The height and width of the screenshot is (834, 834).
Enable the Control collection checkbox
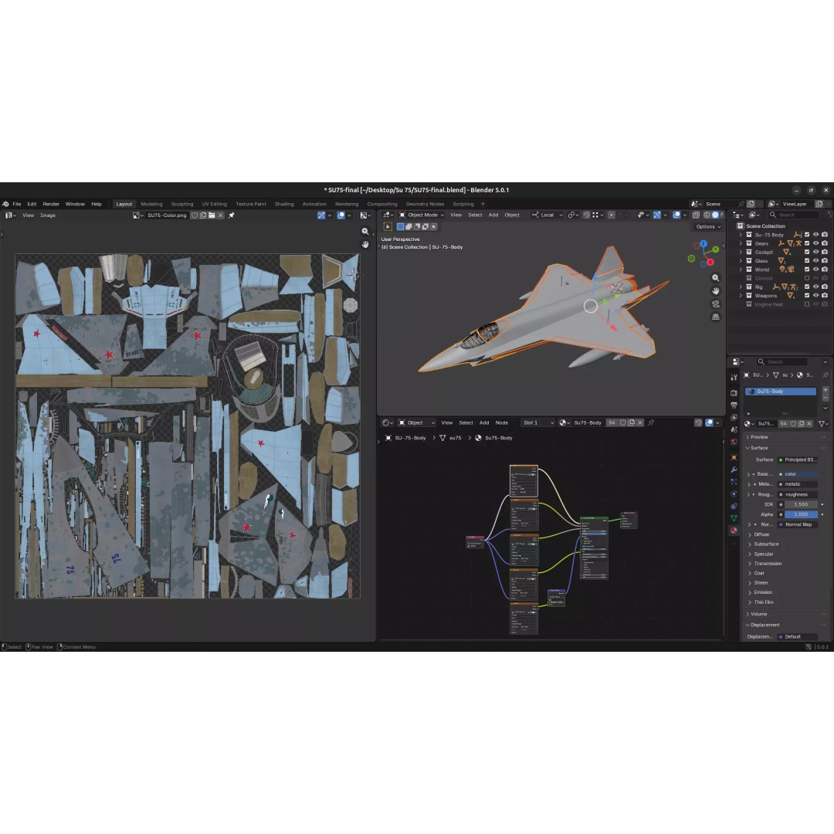807,278
